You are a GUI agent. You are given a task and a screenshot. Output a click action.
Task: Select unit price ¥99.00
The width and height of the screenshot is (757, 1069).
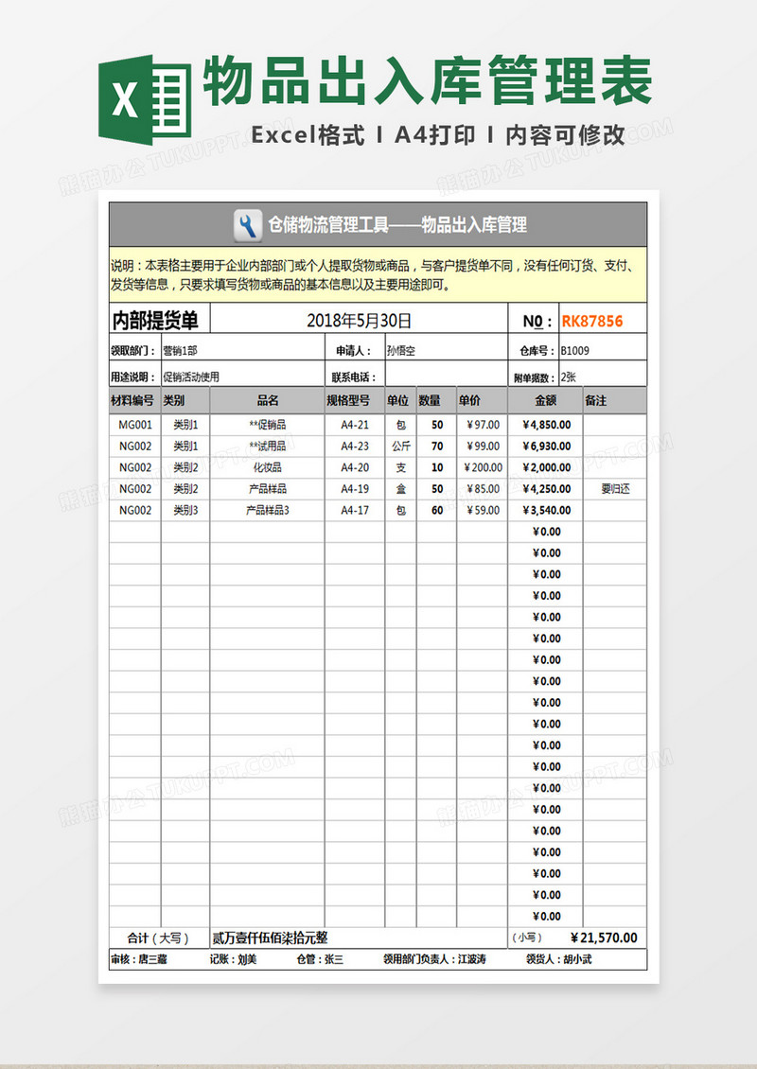click(x=483, y=446)
